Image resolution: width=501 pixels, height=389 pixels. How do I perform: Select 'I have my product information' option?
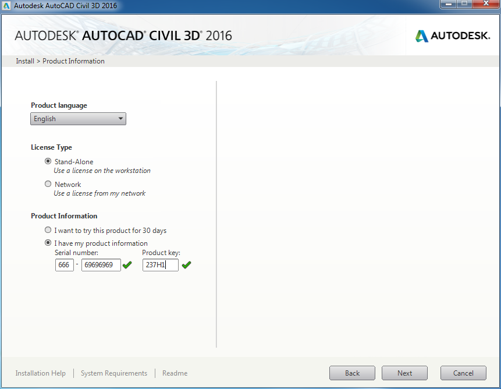tap(48, 243)
